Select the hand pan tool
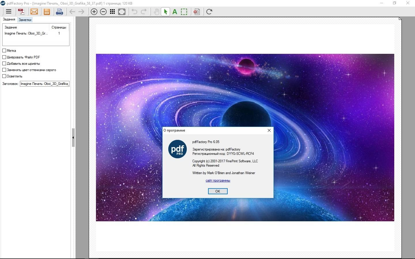 pos(156,12)
